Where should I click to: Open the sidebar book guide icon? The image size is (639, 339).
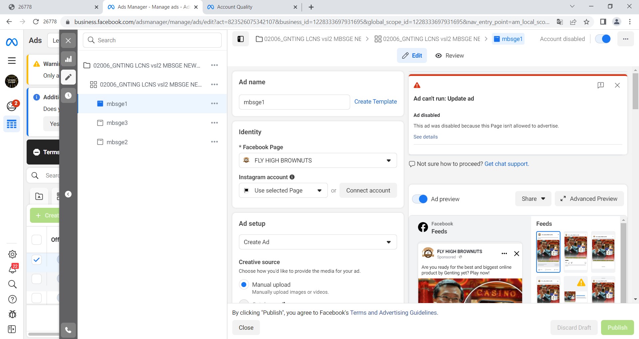[12, 329]
